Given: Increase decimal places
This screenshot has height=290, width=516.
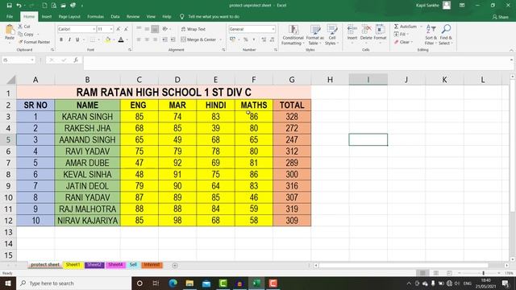Looking at the screenshot, I should click(264, 39).
